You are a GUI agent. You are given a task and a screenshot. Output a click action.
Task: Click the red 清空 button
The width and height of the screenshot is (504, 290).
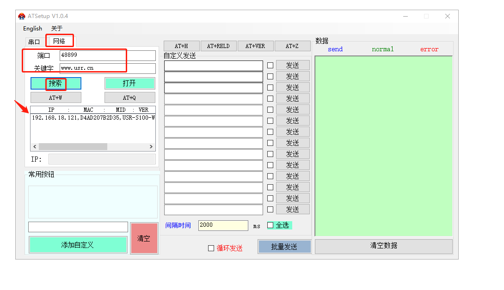click(x=144, y=238)
